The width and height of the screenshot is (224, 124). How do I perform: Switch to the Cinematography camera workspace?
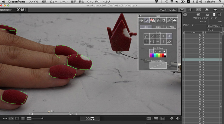coord(190,10)
